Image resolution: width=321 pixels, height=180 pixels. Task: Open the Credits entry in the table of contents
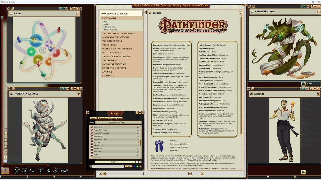(x=106, y=24)
